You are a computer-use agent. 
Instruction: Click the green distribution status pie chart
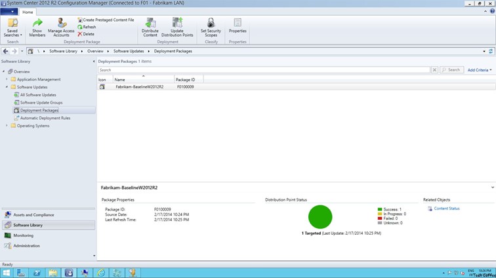[320, 217]
